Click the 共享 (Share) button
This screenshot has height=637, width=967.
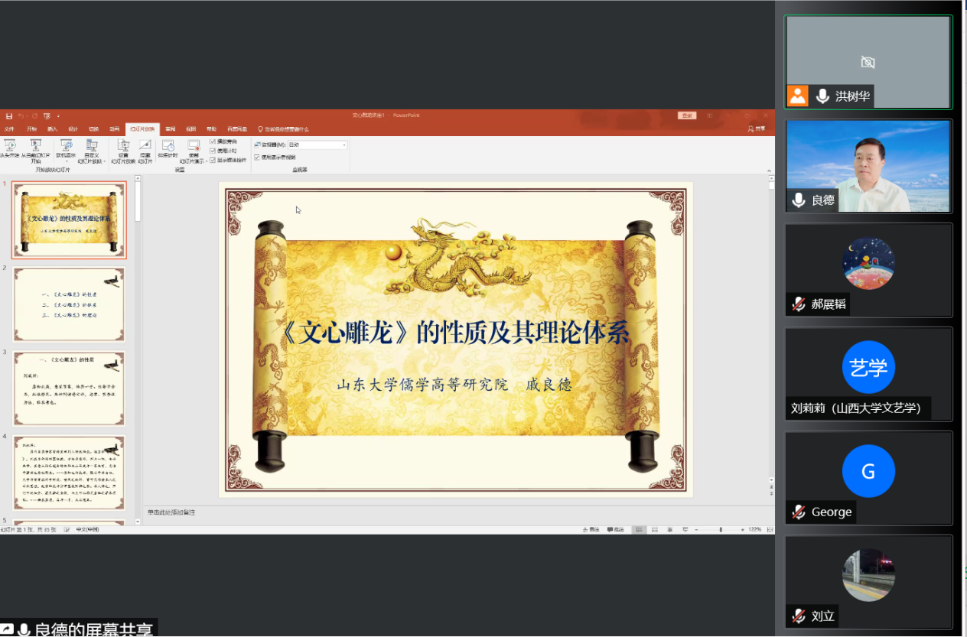point(756,129)
